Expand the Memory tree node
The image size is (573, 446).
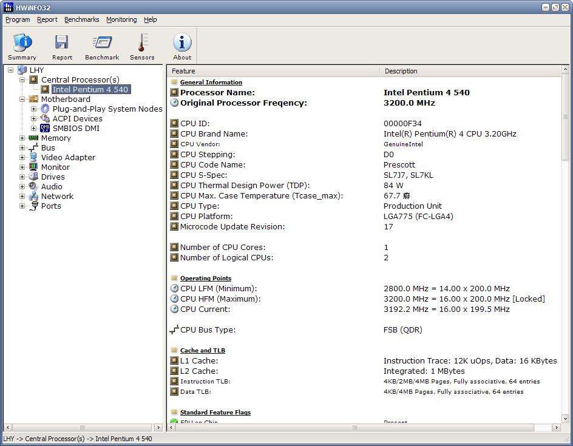tap(22, 138)
